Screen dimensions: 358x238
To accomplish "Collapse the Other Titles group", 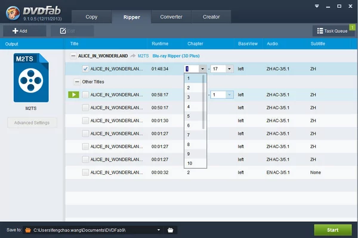I will 77,82.
